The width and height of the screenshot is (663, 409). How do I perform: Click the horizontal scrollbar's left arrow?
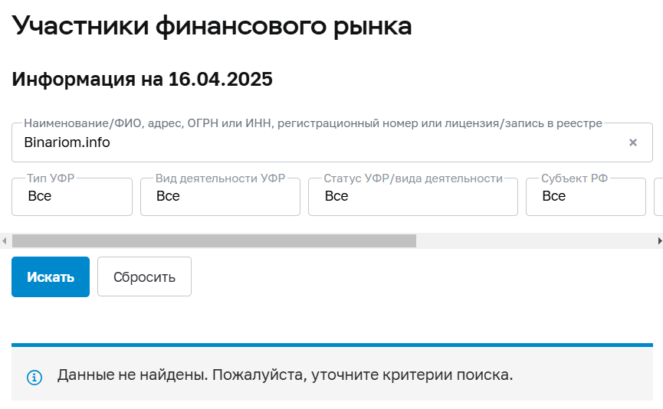click(5, 240)
